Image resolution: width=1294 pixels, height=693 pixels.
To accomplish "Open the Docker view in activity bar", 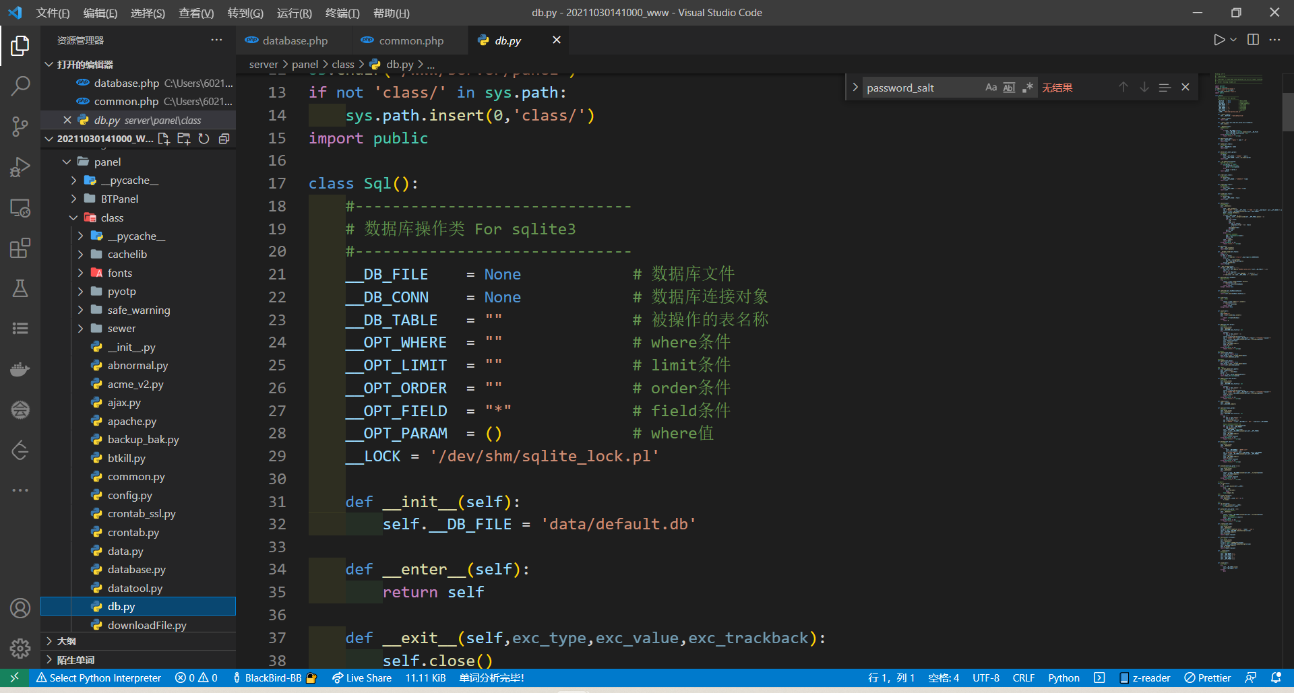I will [20, 369].
